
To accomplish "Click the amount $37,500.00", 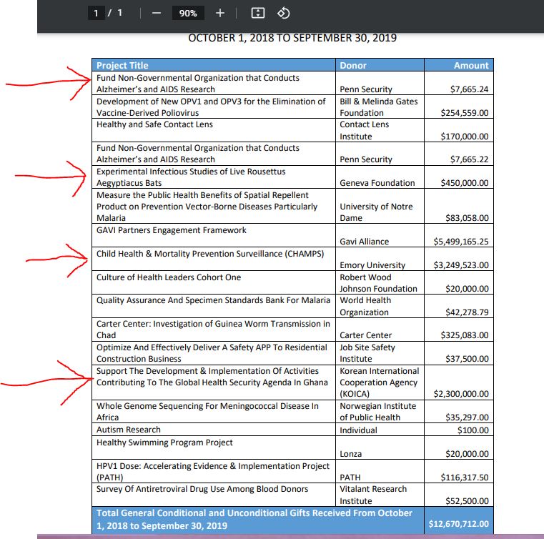I will point(467,359).
